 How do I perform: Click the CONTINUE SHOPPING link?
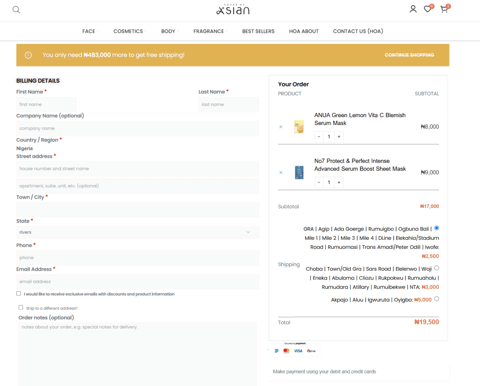[409, 55]
